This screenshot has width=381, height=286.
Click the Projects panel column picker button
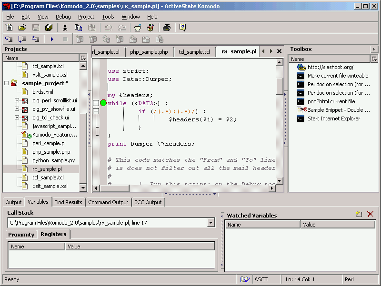(x=83, y=58)
